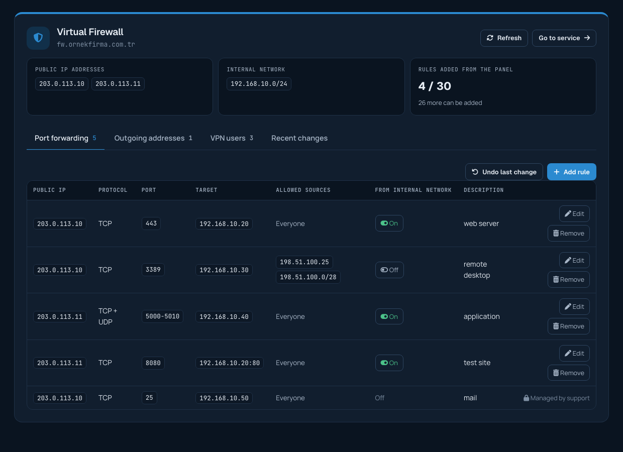Click the Virtual Firewall shield icon

coord(38,38)
